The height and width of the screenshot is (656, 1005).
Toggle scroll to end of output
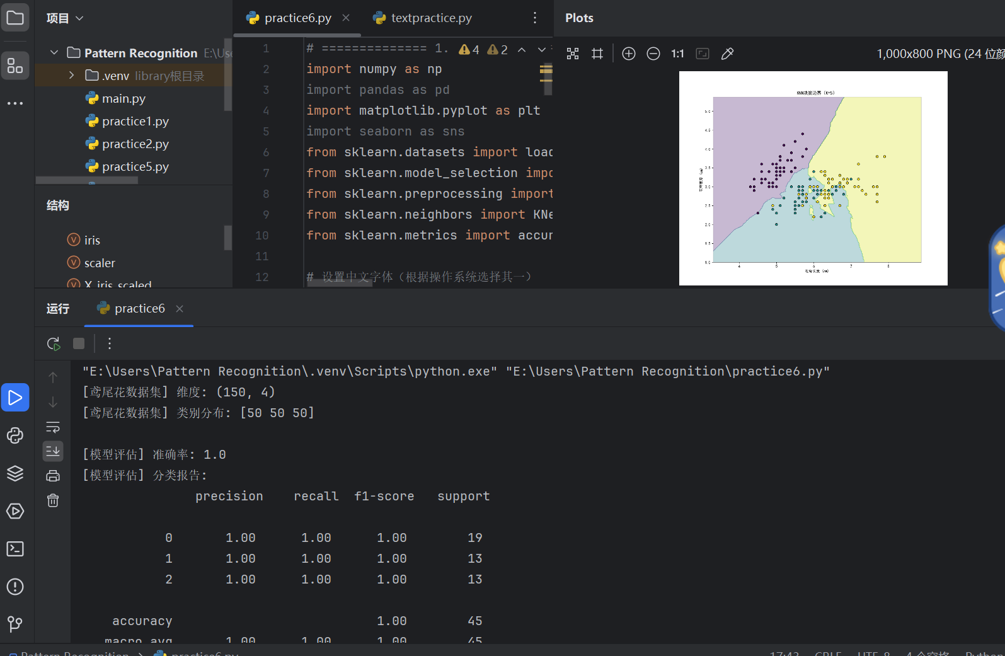pyautogui.click(x=53, y=451)
